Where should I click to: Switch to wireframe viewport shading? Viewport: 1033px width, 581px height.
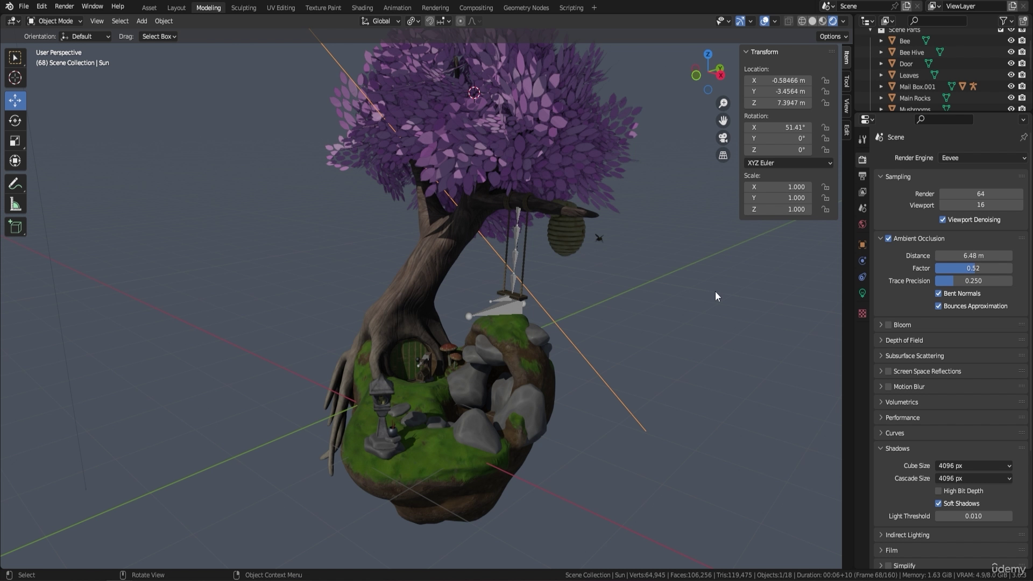coord(802,21)
